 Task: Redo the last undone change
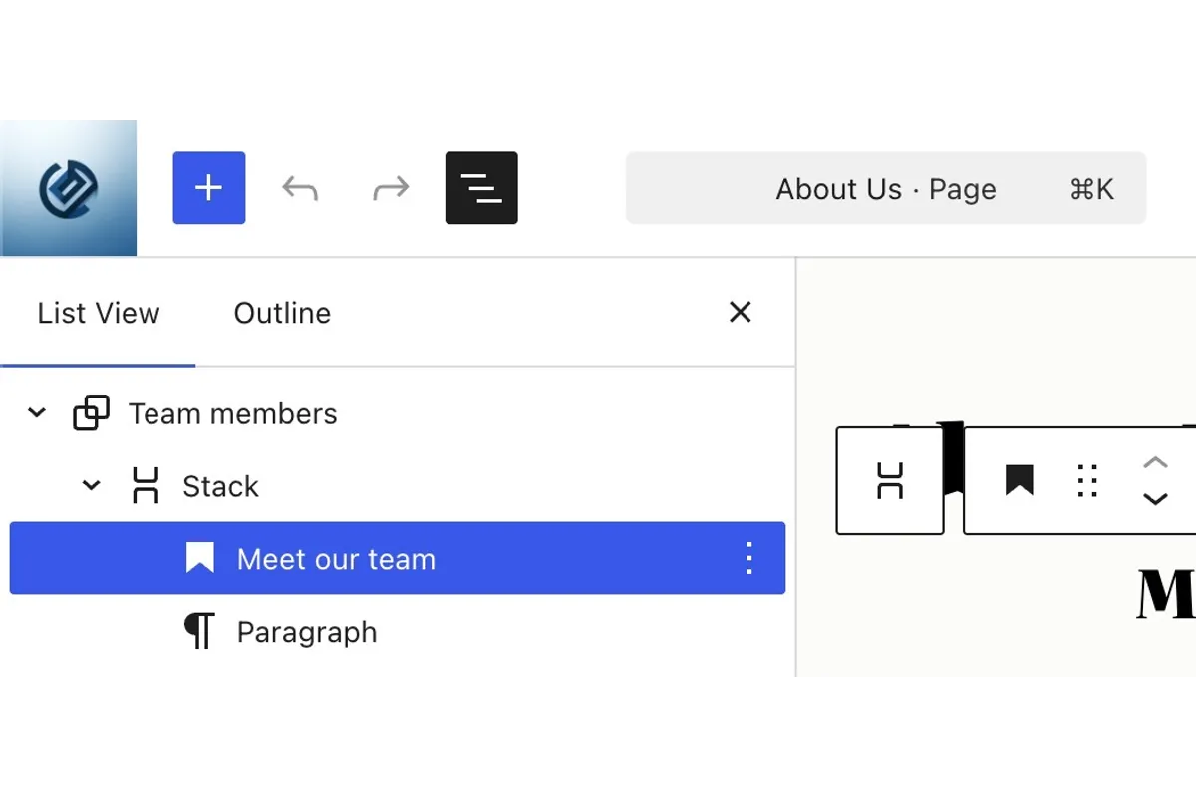pos(391,188)
